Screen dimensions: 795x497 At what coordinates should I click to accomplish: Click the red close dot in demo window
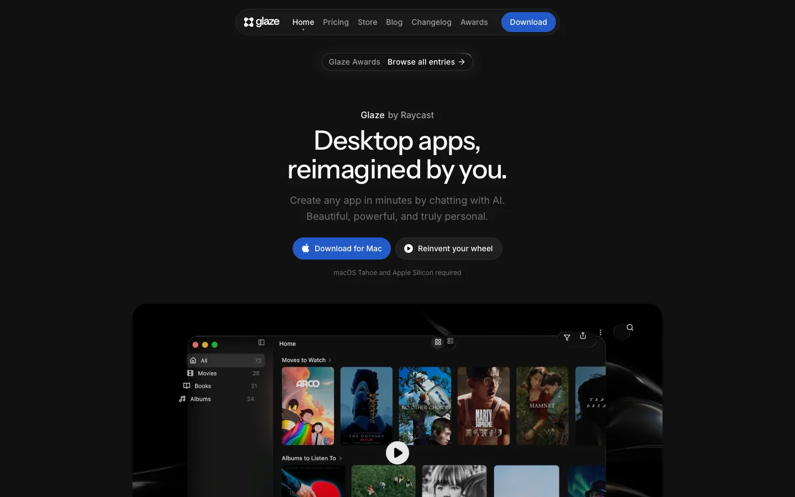coord(195,345)
